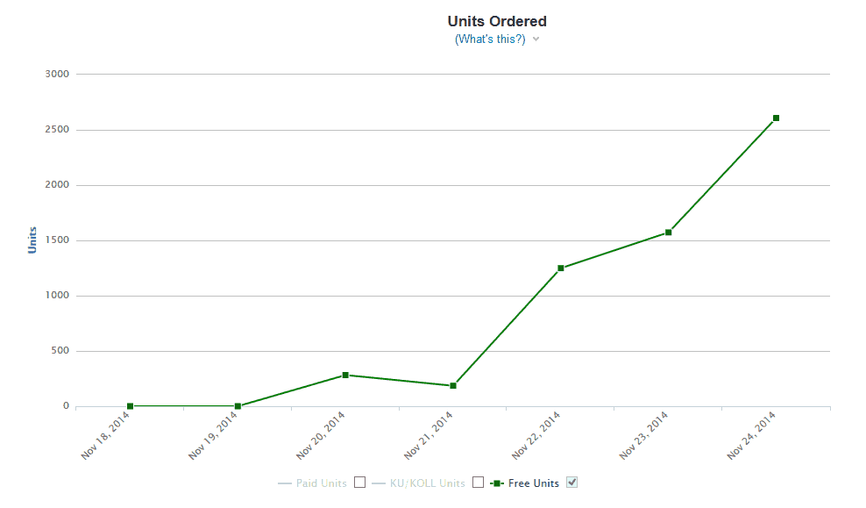Select the "Paid Units" legend label

point(320,483)
